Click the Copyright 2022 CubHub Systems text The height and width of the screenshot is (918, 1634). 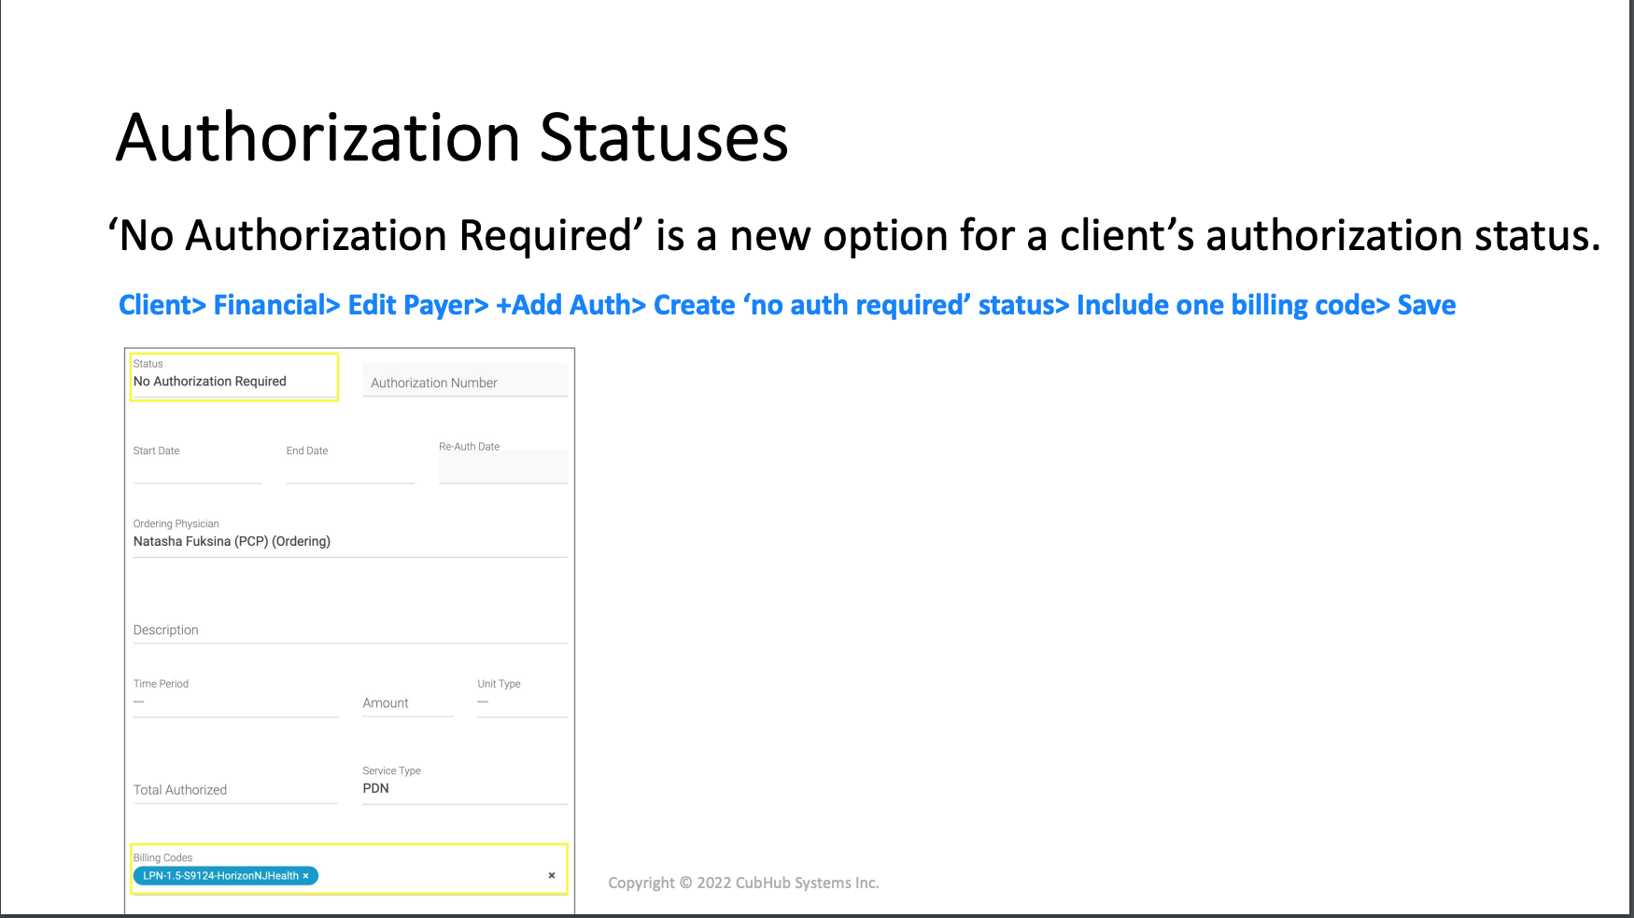click(743, 883)
